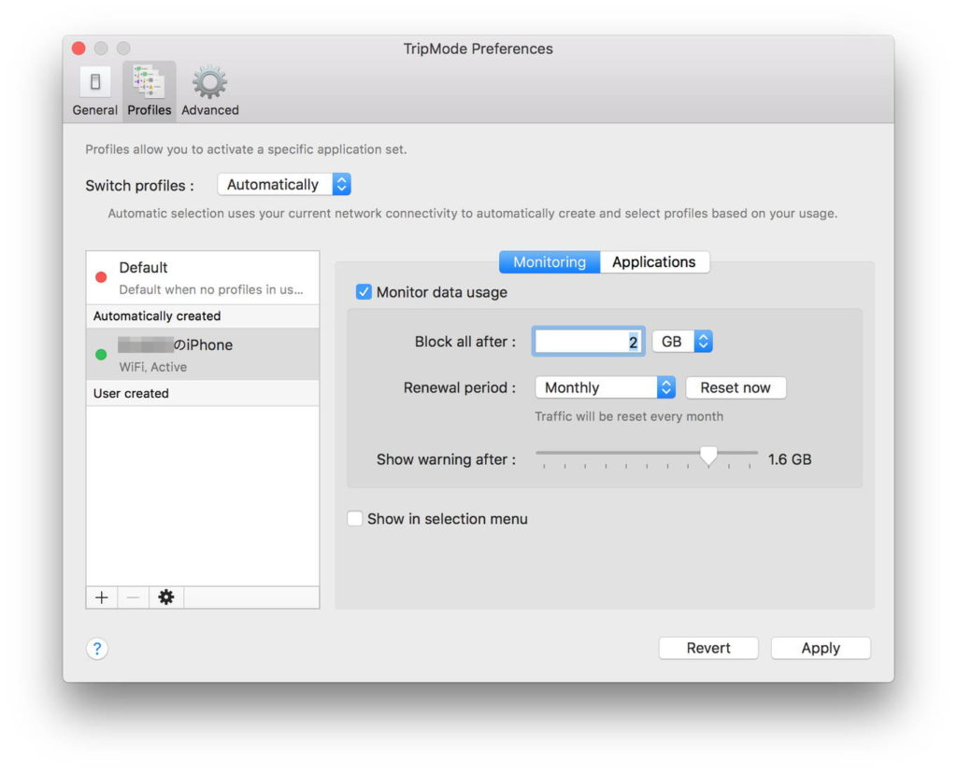
Task: Select the iPhone WiFi profile row
Action: click(203, 355)
